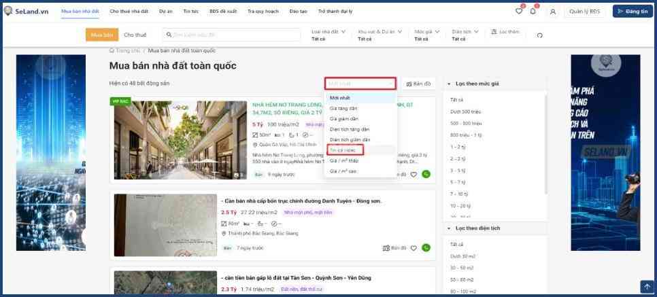Click the user account icon
The width and height of the screenshot is (657, 297).
552,11
